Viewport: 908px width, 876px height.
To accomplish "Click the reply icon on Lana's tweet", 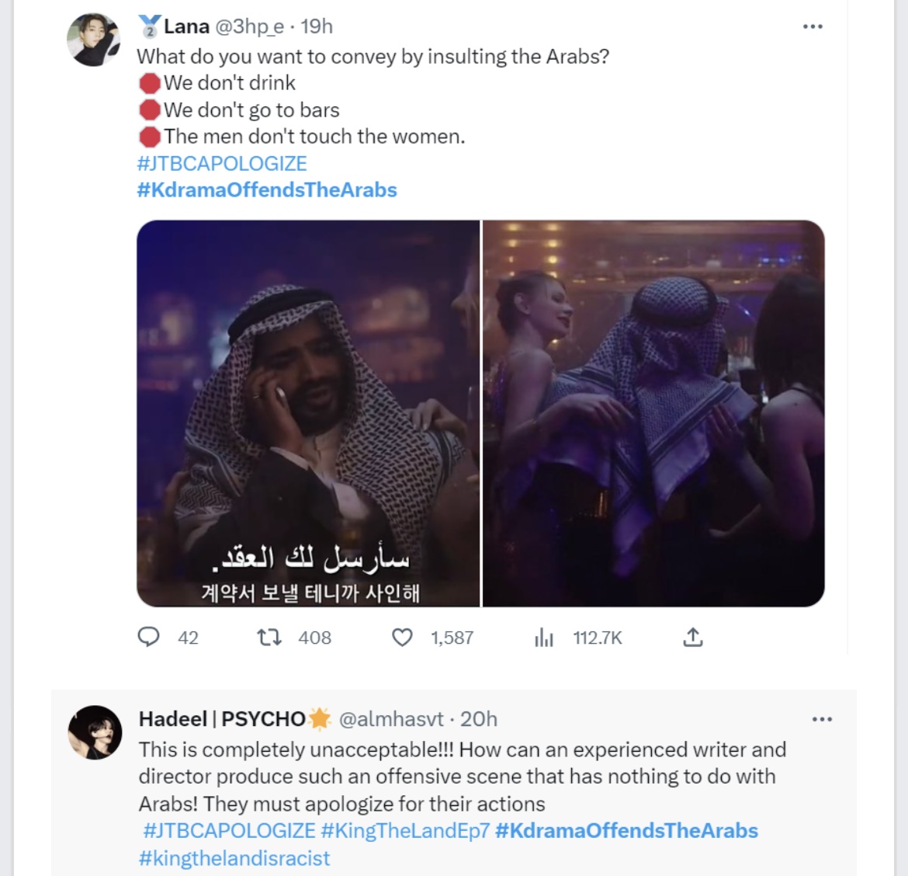I will coord(148,637).
